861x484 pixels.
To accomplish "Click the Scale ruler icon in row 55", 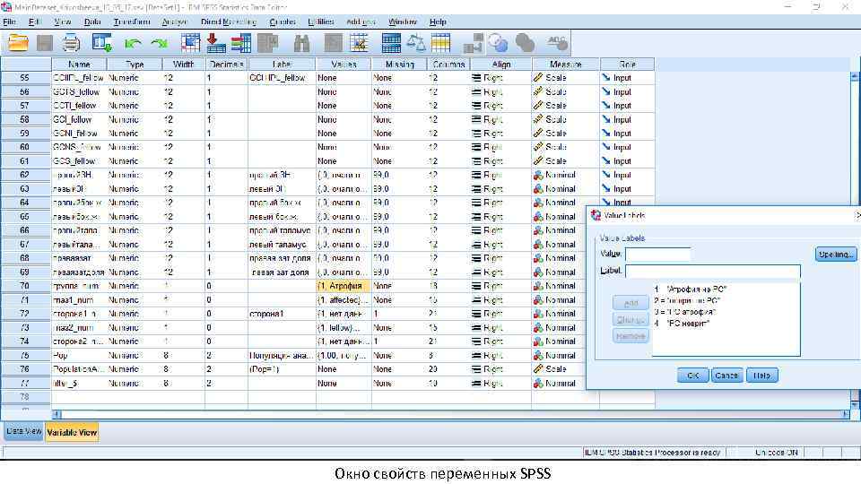I will point(538,78).
